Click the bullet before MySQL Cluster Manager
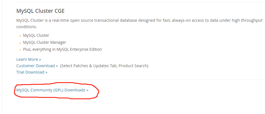This screenshot has height=114, width=265. [20, 43]
